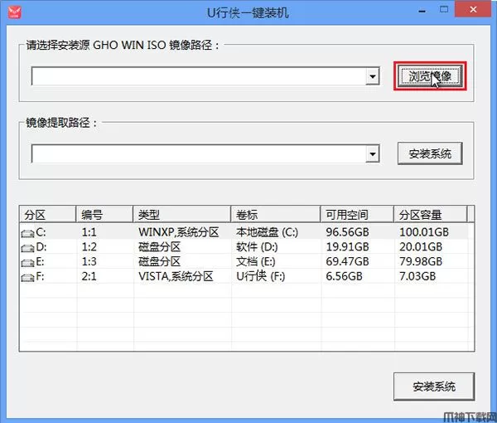Click the U行侠 app logo icon
This screenshot has width=497, height=423.
coord(15,12)
